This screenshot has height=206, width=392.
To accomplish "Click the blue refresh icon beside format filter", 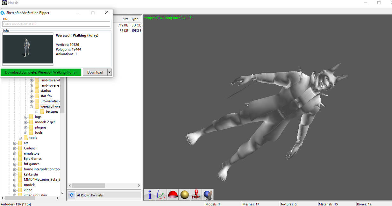I will pyautogui.click(x=72, y=195).
